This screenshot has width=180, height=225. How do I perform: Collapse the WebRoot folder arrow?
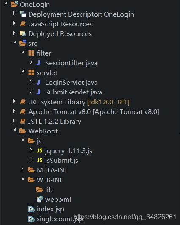[x=14, y=130]
